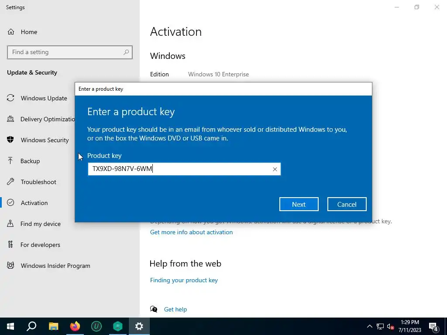Go to Find my device page

(x=41, y=224)
